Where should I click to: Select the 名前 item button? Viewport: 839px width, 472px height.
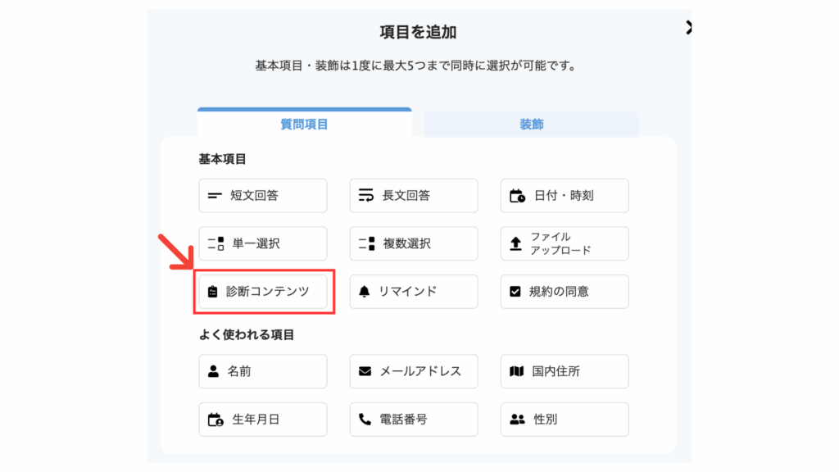coord(263,371)
